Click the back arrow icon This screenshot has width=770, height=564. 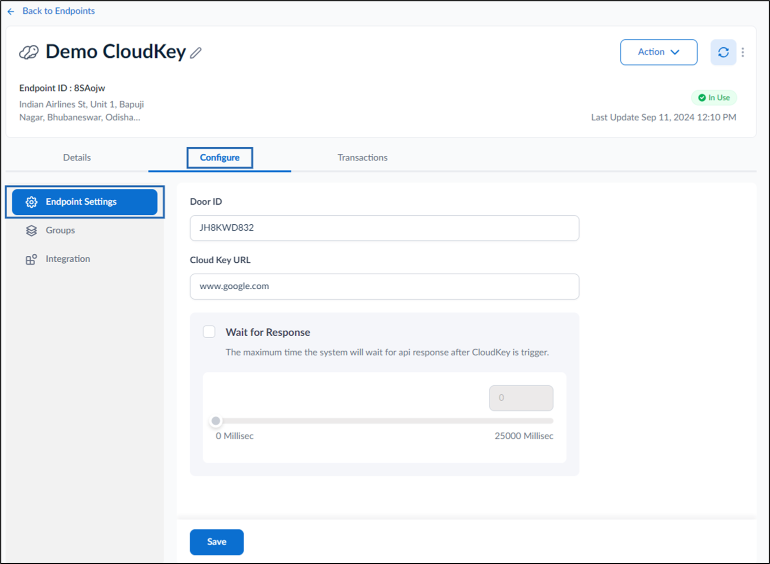[11, 11]
